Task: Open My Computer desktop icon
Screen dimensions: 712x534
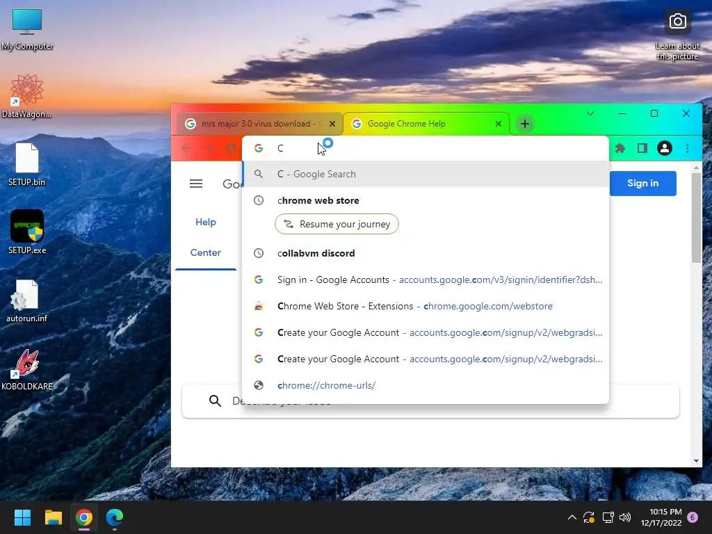Action: click(27, 29)
